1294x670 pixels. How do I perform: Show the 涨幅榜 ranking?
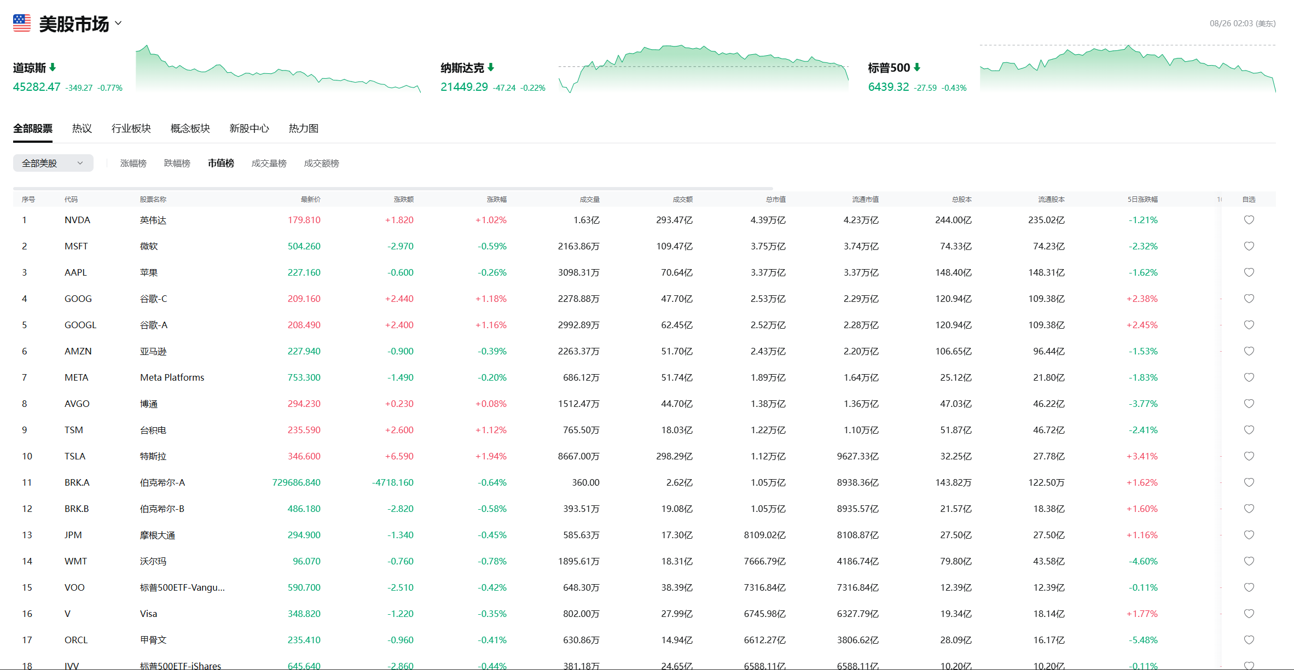click(x=134, y=164)
